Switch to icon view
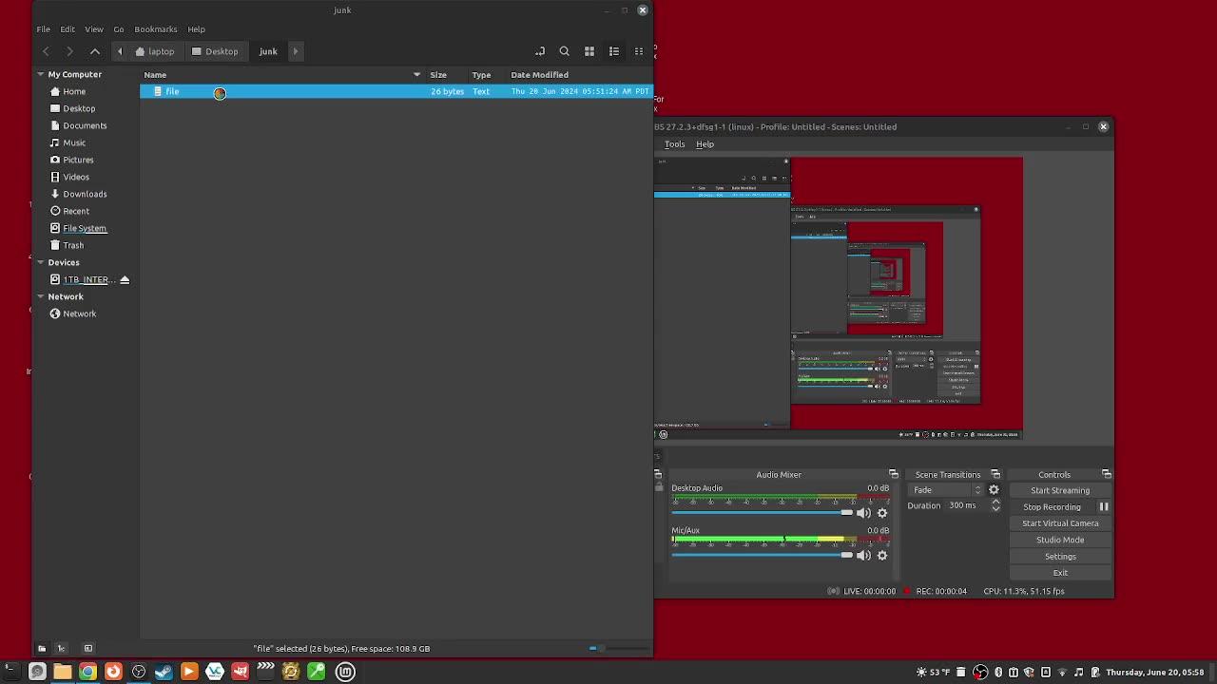The width and height of the screenshot is (1217, 684). pos(589,51)
